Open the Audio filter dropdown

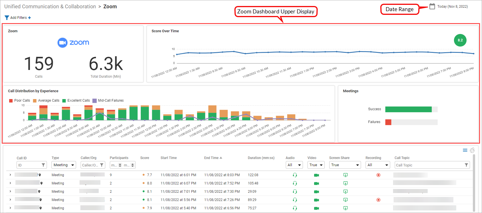click(294, 165)
